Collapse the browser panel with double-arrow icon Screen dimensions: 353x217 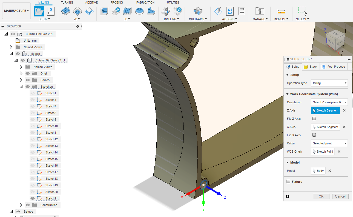coord(3,27)
